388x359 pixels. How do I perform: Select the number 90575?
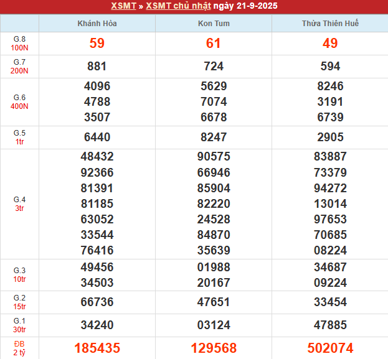click(214, 157)
